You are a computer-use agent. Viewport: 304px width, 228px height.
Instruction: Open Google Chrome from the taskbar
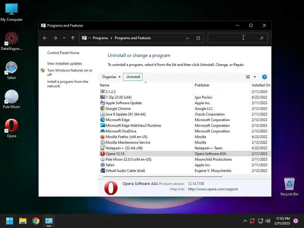pos(36,221)
